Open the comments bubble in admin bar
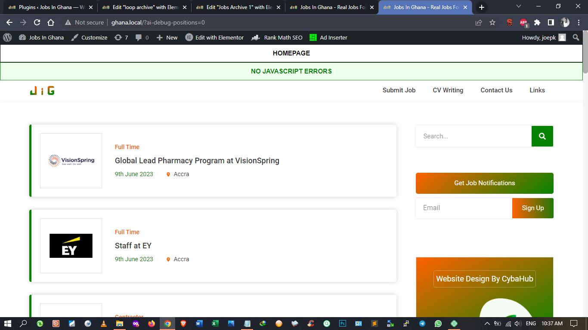The image size is (588, 330). pos(142,37)
